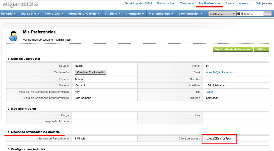Click the user avatar icon
The image size is (274, 151).
pos(13,36)
